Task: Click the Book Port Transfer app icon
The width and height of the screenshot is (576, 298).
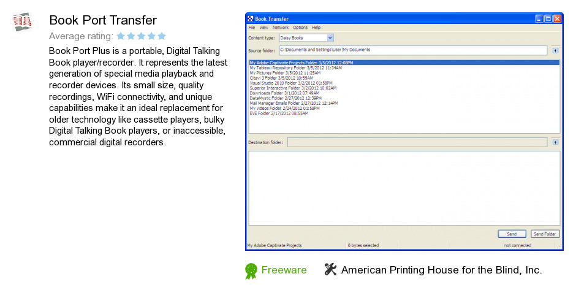Action: (22, 22)
